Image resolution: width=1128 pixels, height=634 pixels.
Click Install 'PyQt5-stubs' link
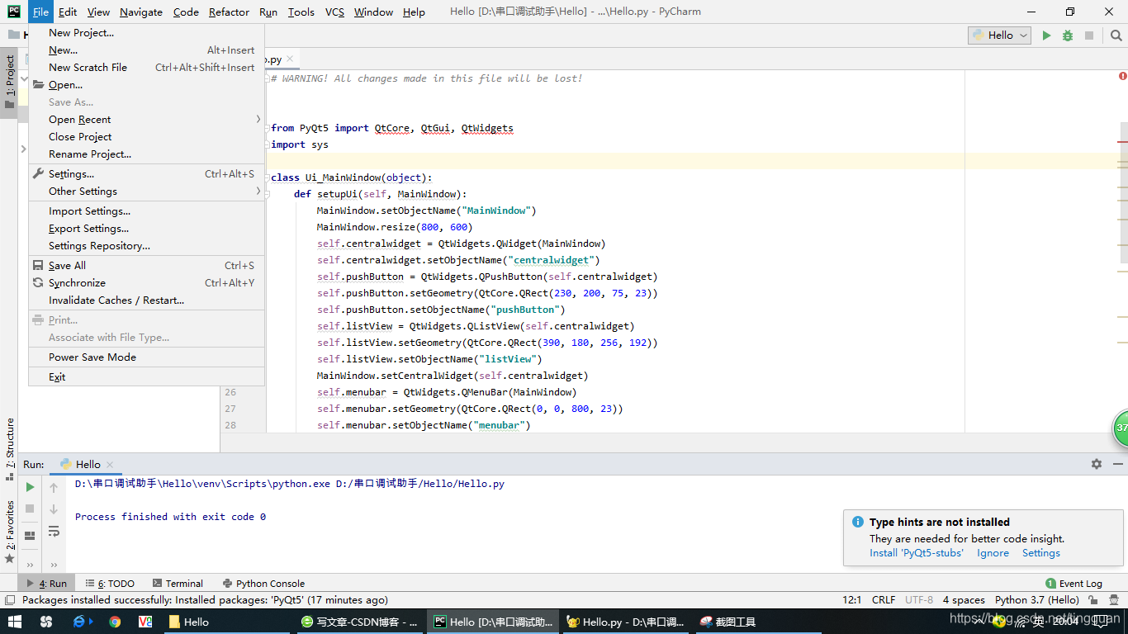[x=917, y=552]
